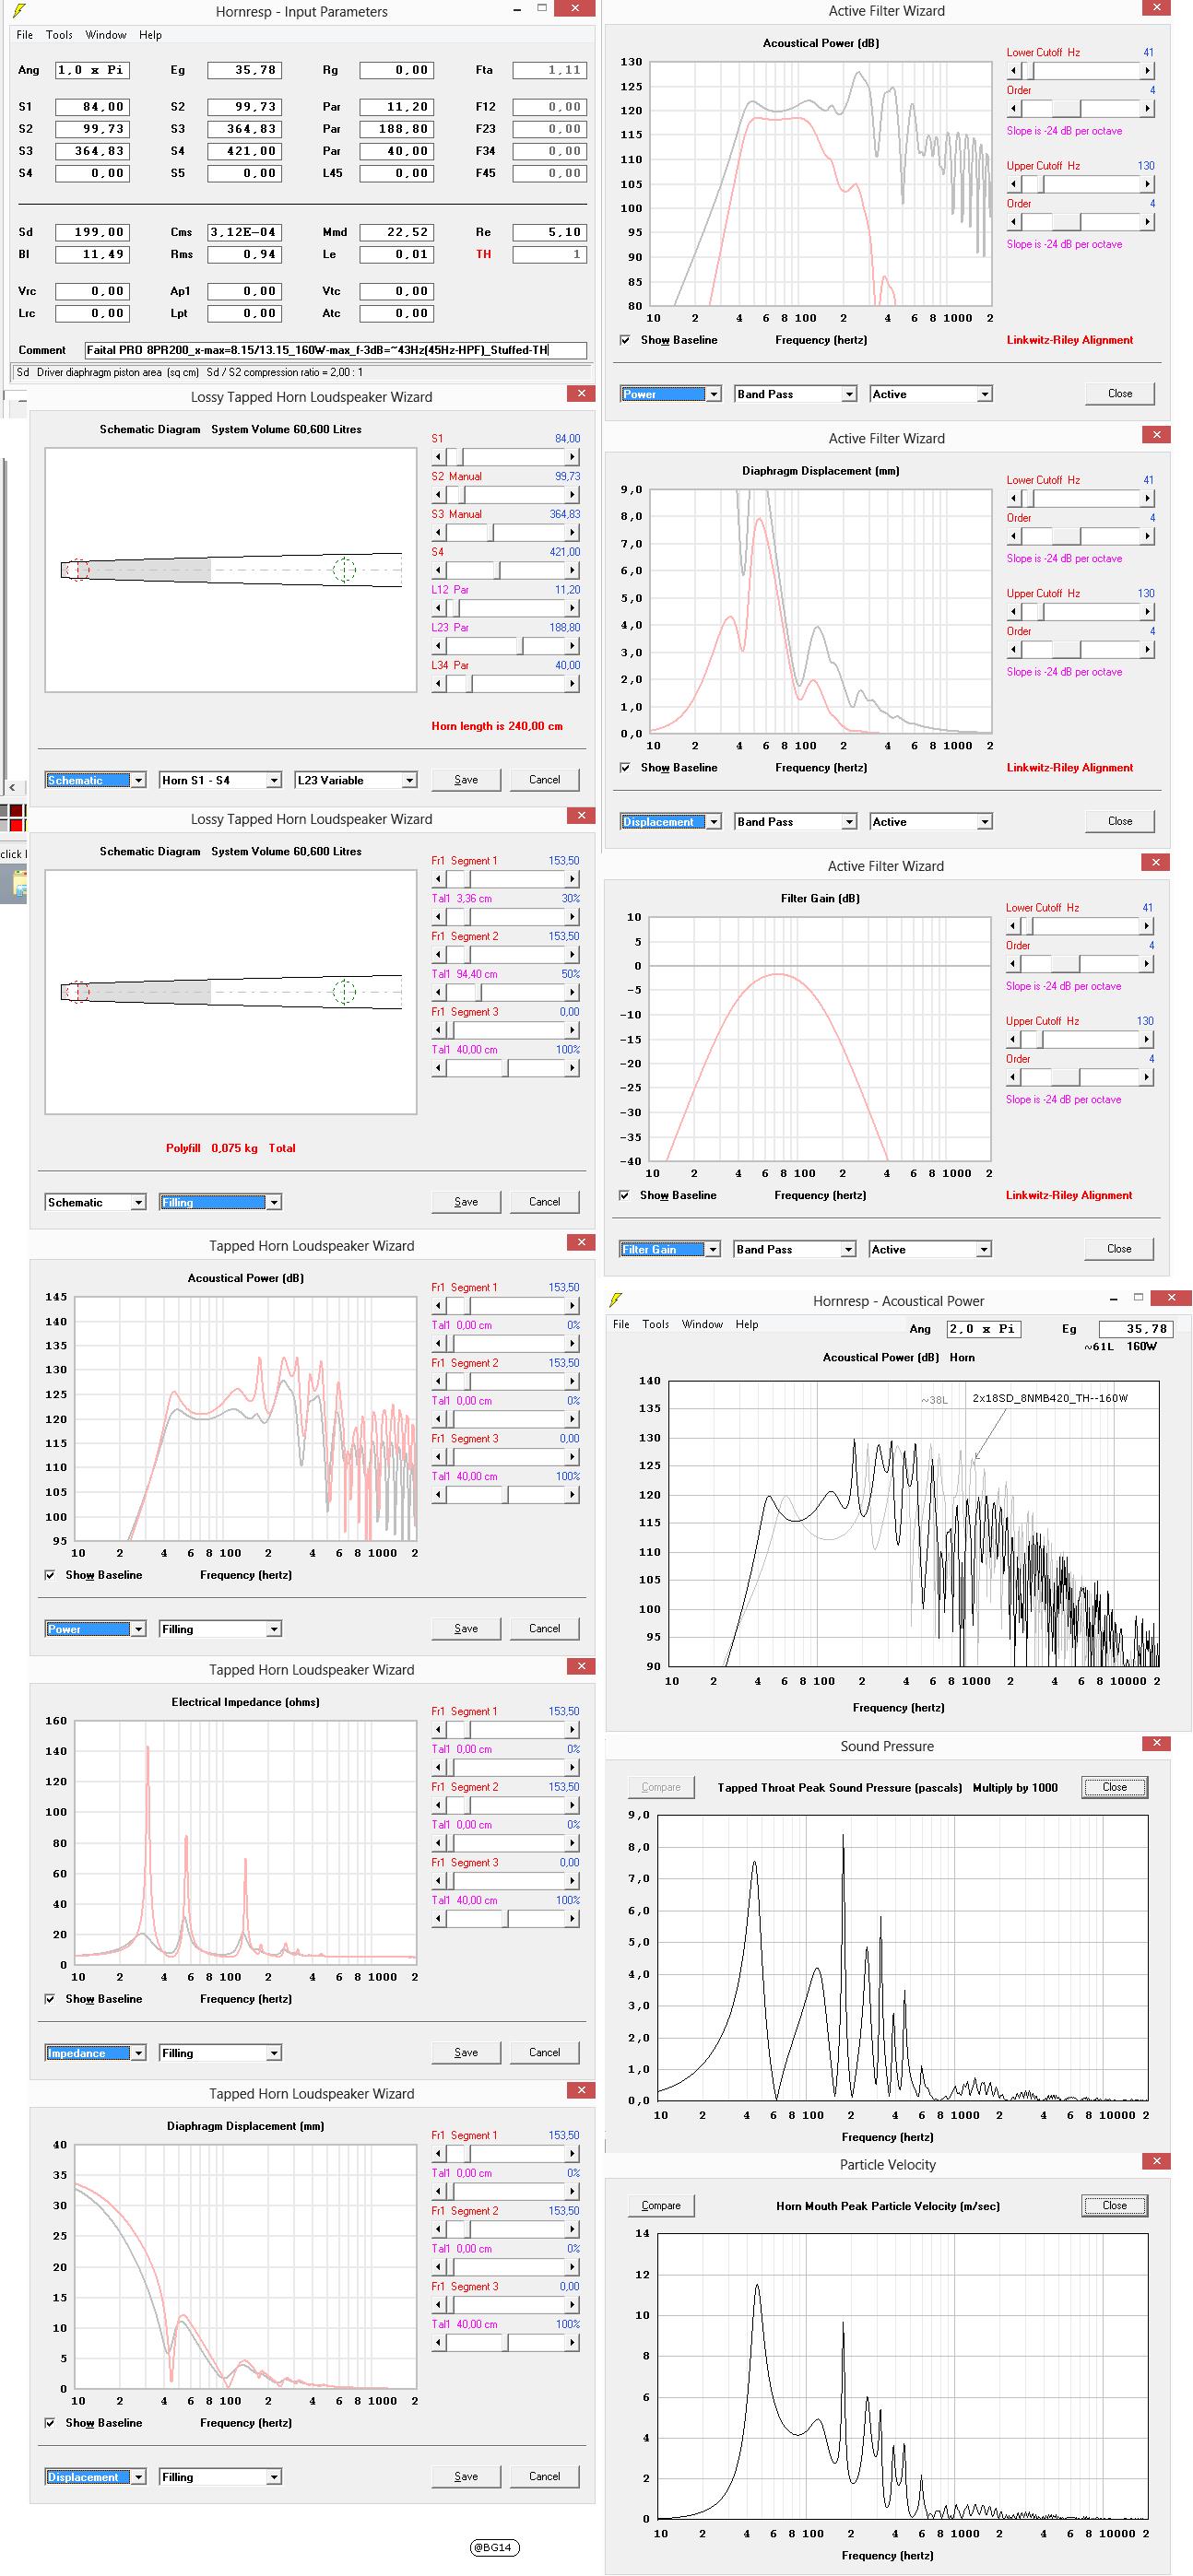The image size is (1193, 2576).
Task: Click the Hornresp lightning icon in Input Parameters title bar
Action: point(21,11)
